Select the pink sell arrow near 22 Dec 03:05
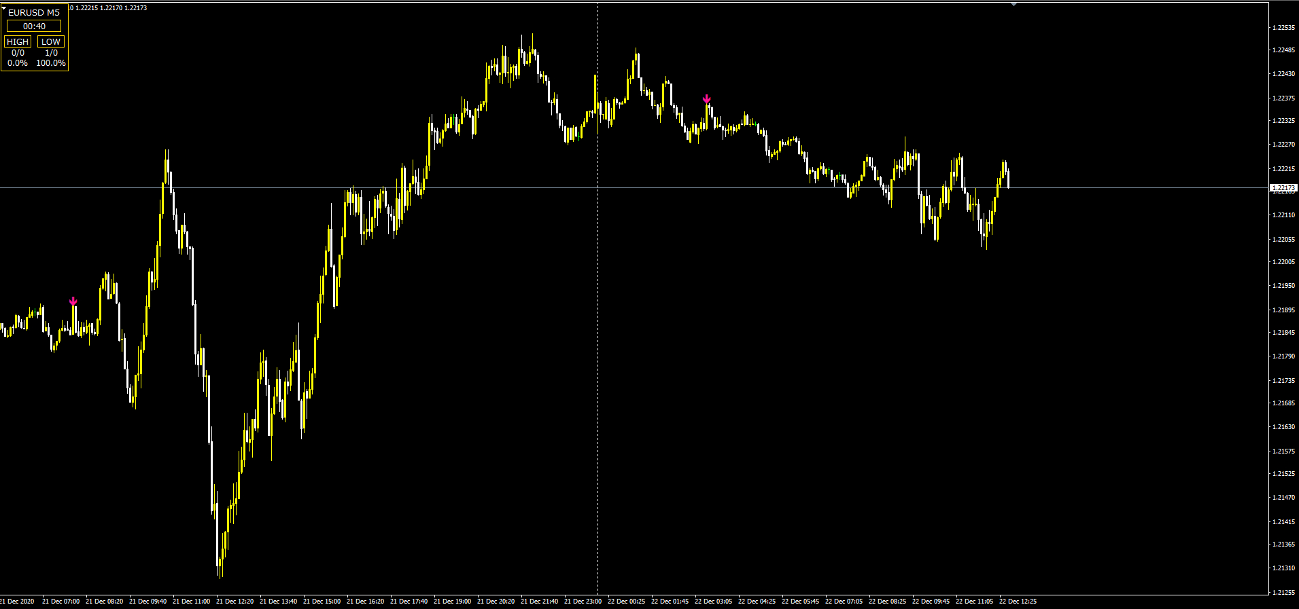 point(707,99)
